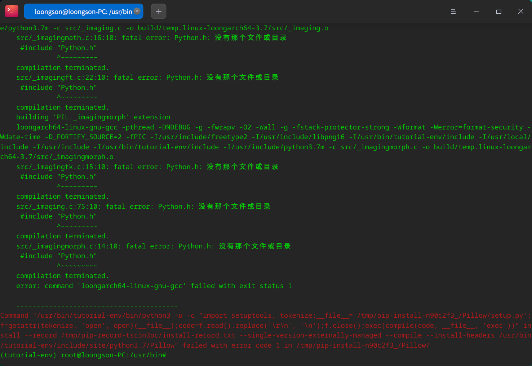Click the terminal app icon in title bar
The width and height of the screenshot is (532, 366).
12,11
